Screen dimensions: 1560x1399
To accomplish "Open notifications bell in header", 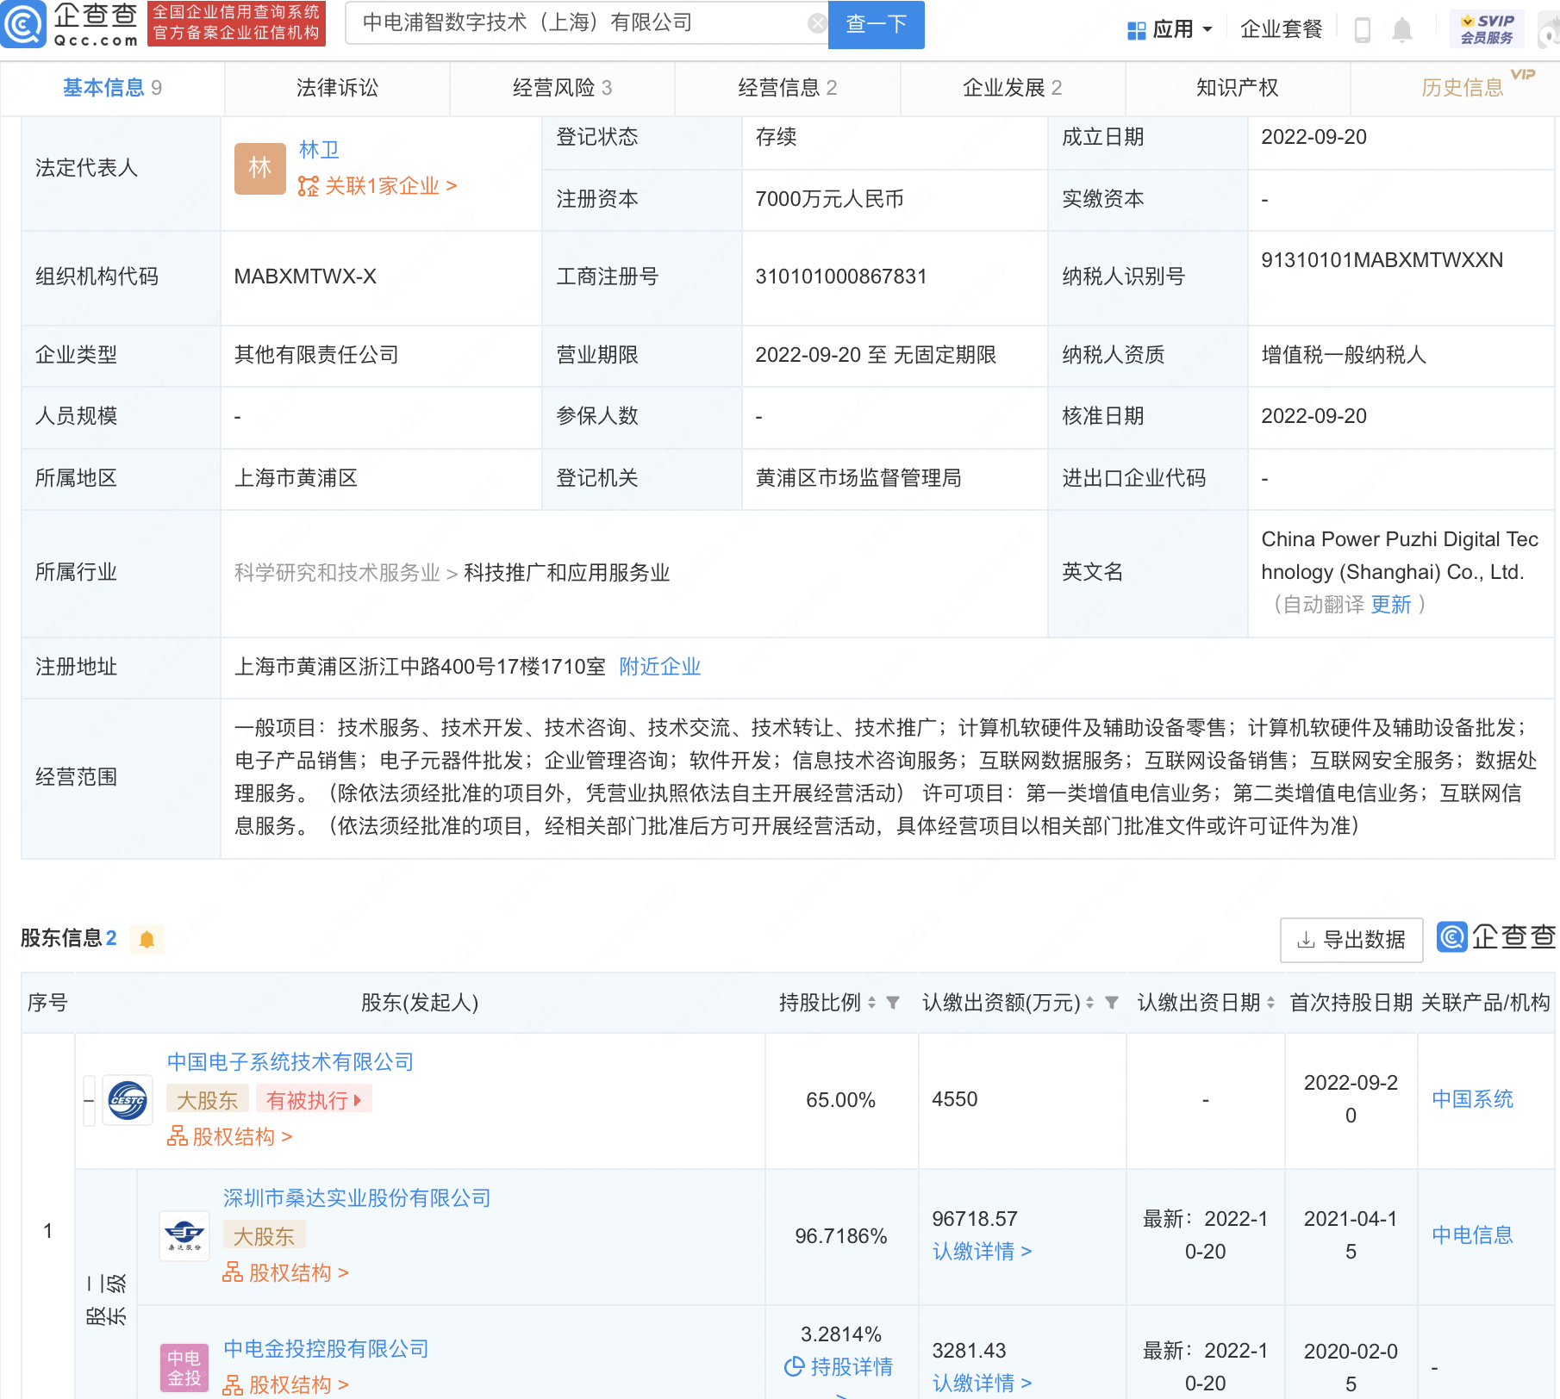I will tap(1402, 30).
